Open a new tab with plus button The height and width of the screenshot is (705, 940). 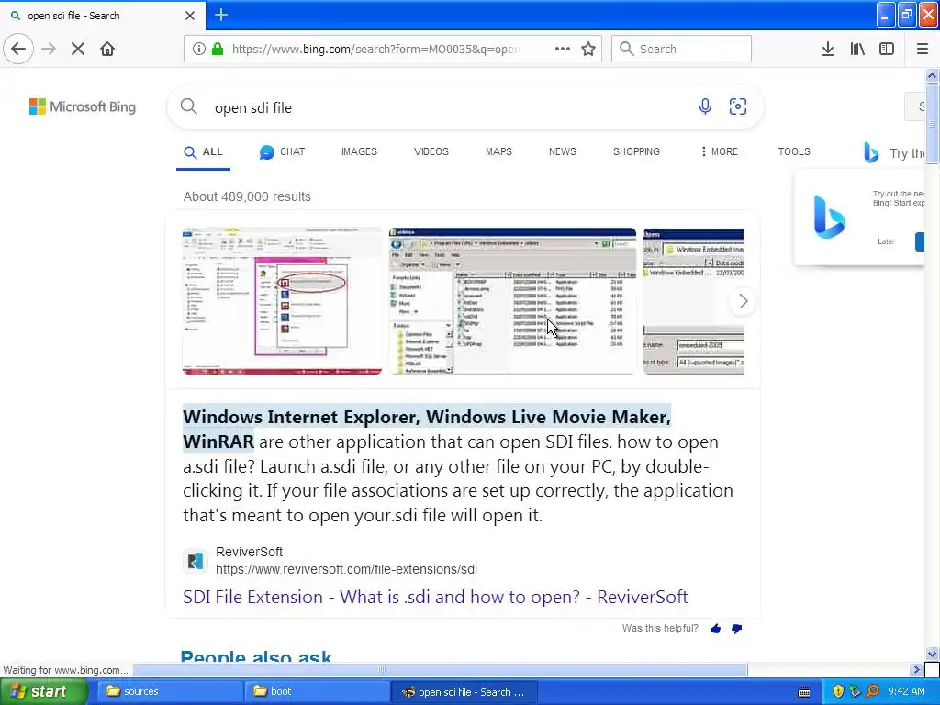221,15
